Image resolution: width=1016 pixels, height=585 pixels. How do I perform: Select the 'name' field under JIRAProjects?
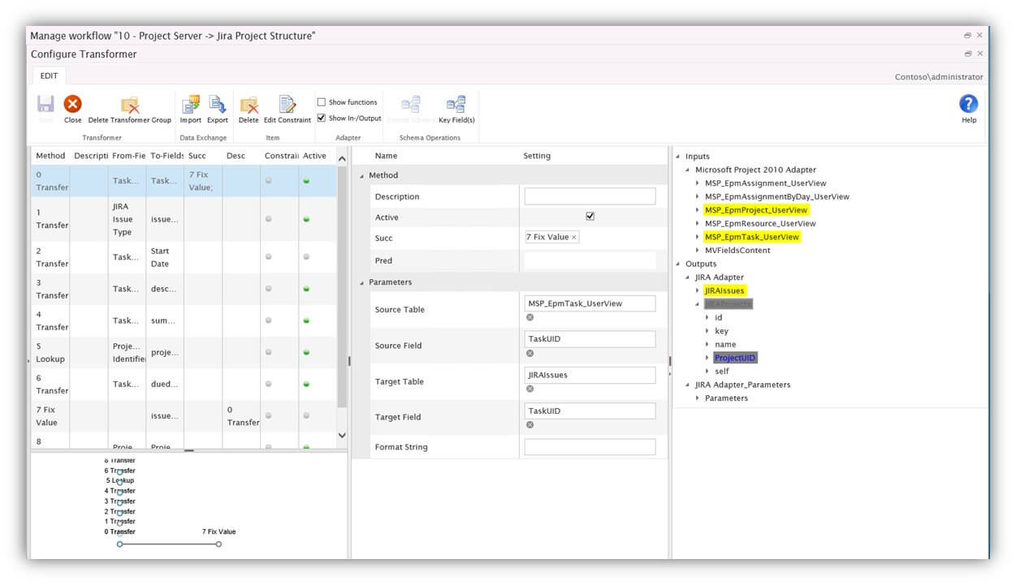click(725, 344)
